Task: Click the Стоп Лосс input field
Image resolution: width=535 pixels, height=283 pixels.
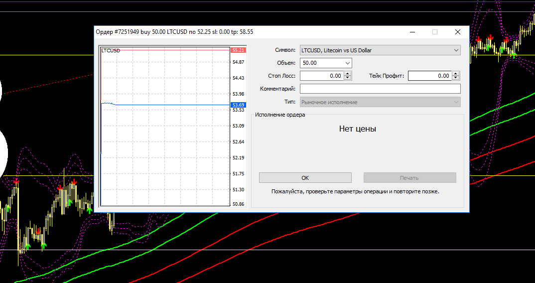Action: tap(322, 76)
